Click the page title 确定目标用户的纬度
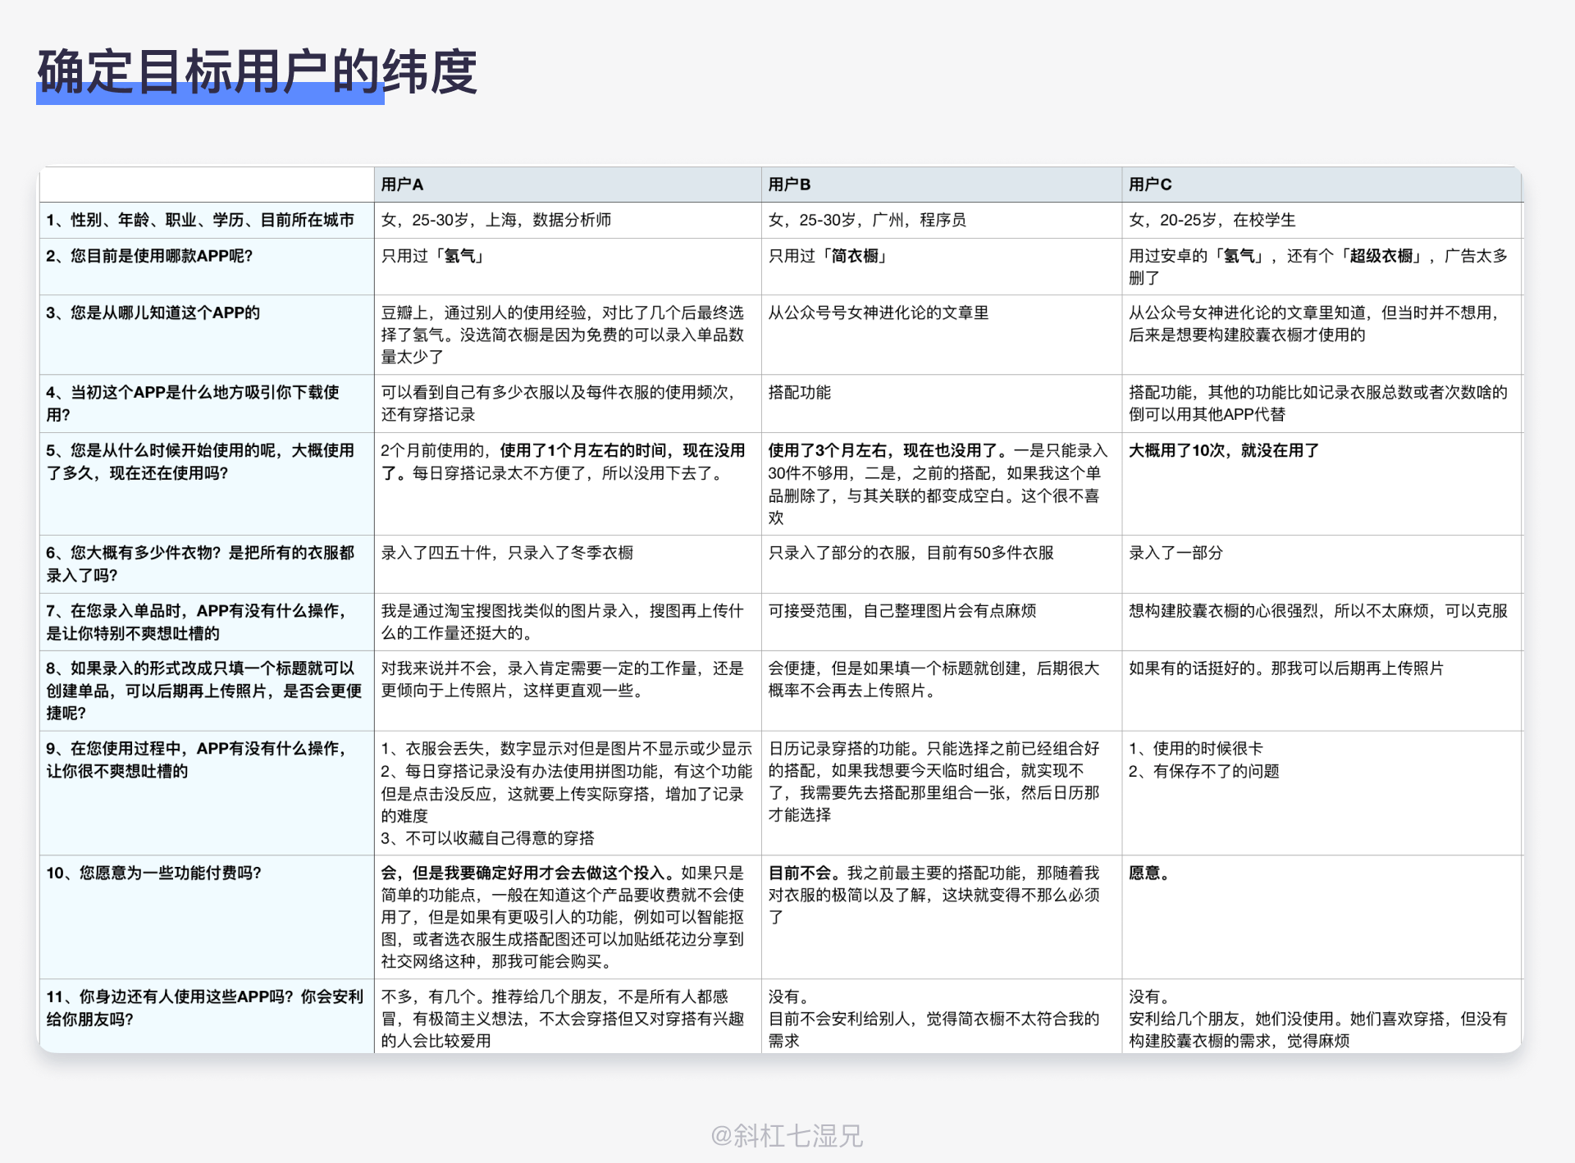Image resolution: width=1575 pixels, height=1163 pixels. (x=257, y=72)
